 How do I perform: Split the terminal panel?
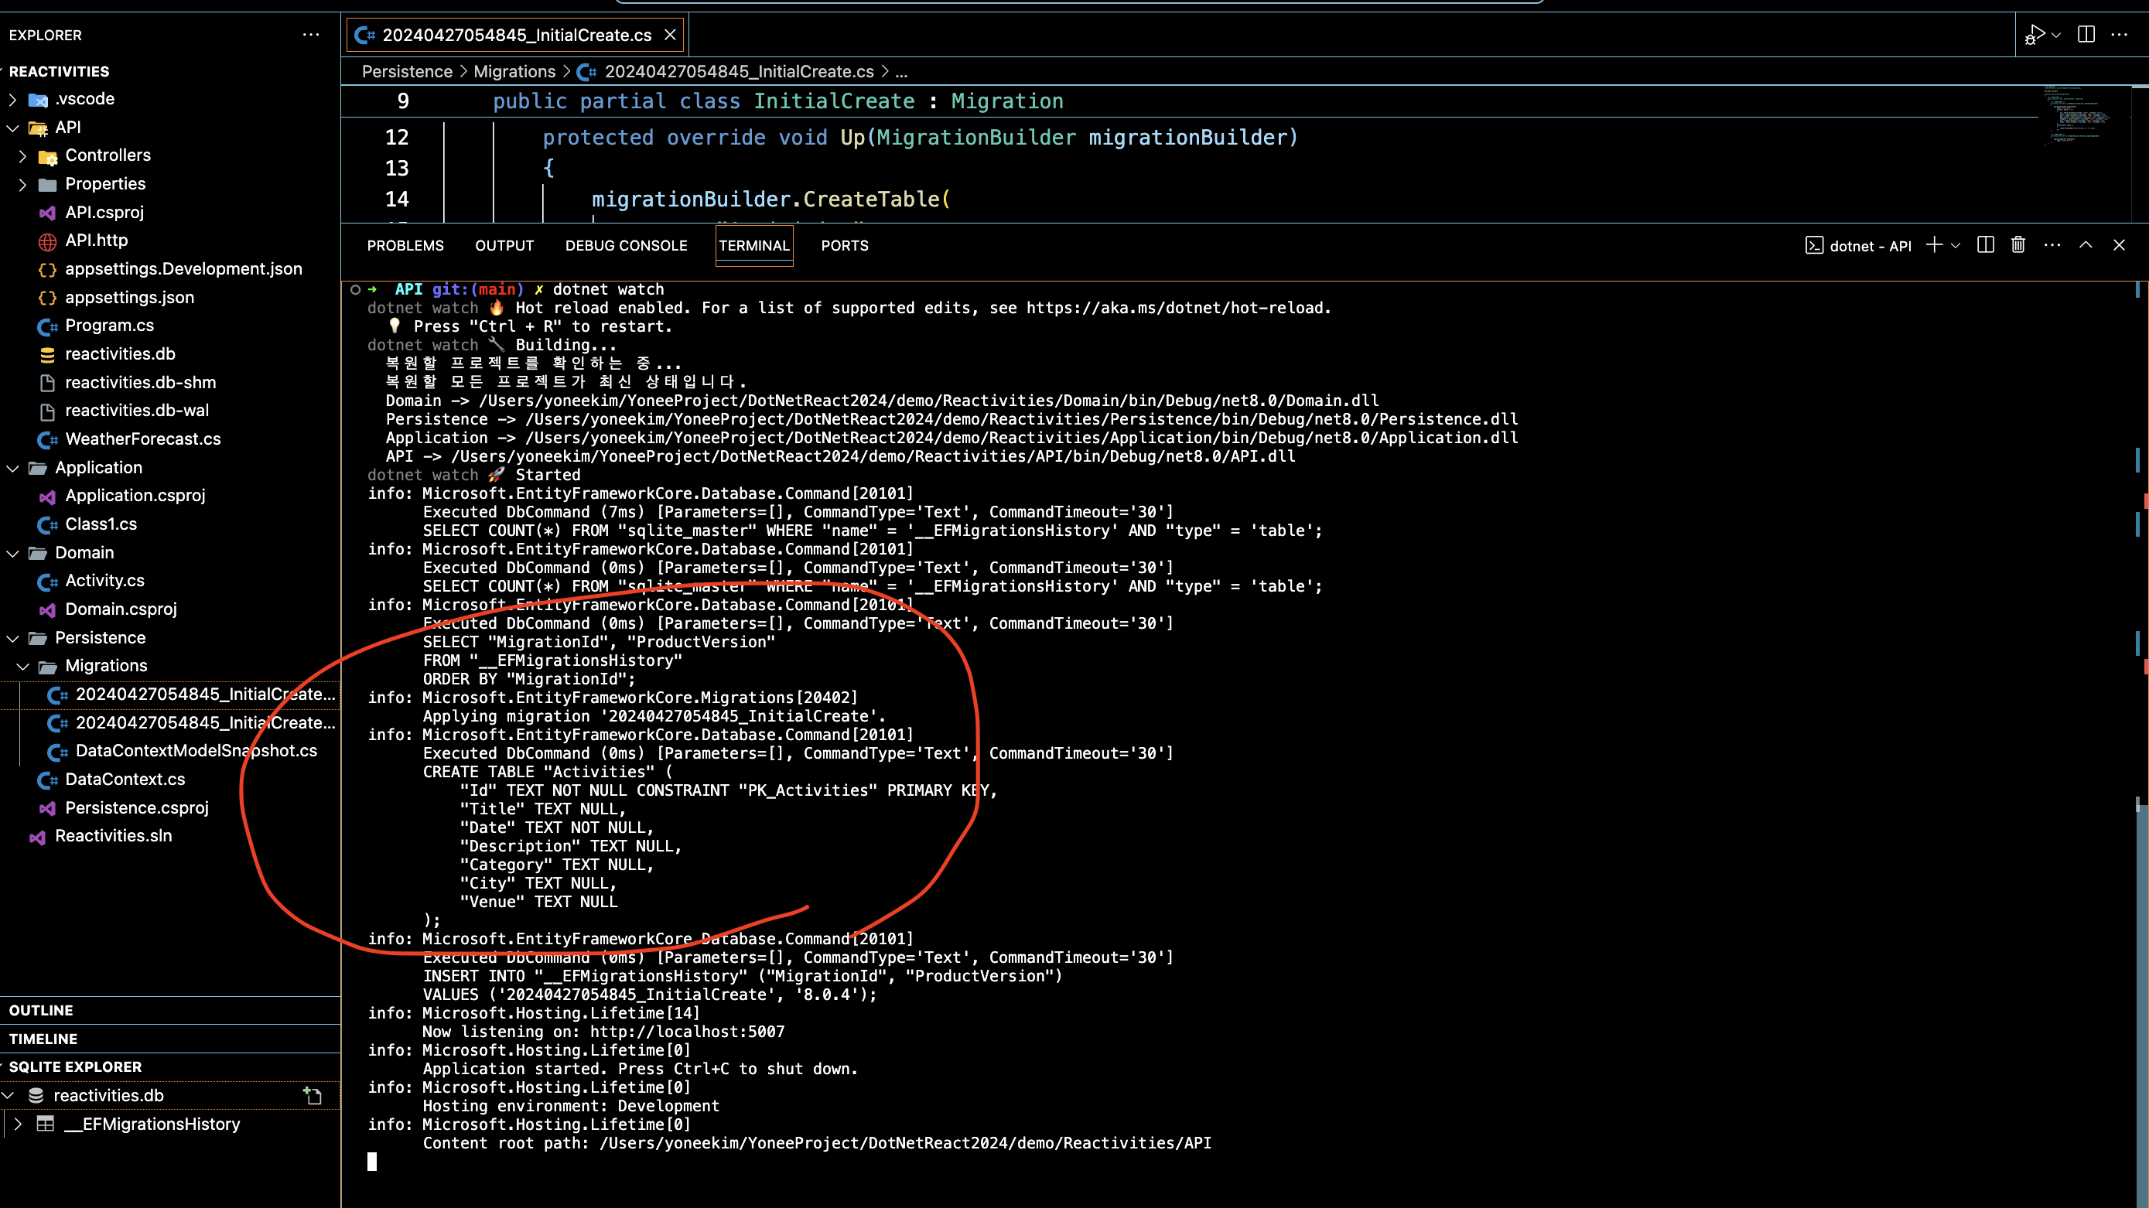[1986, 244]
